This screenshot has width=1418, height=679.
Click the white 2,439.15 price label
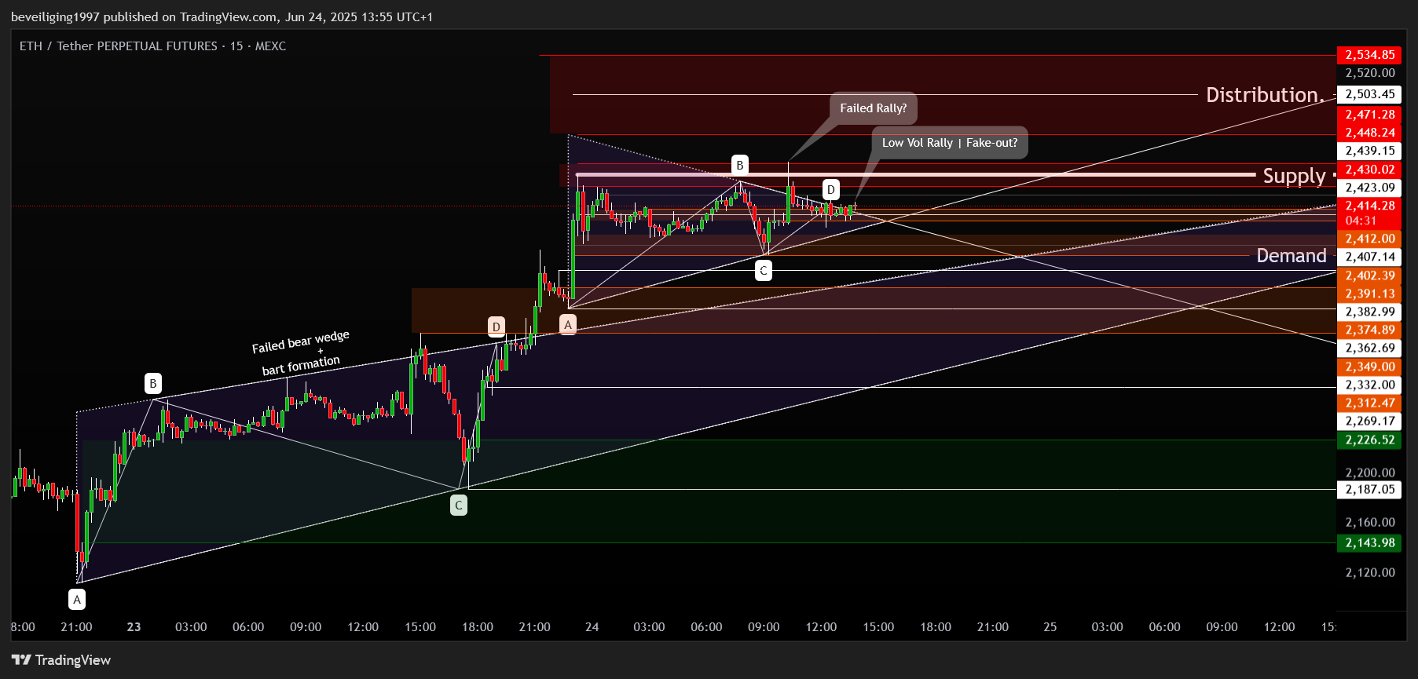[x=1369, y=151]
